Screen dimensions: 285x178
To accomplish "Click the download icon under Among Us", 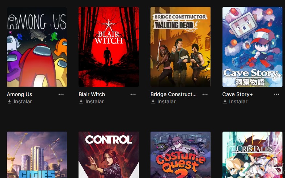I will (9, 102).
